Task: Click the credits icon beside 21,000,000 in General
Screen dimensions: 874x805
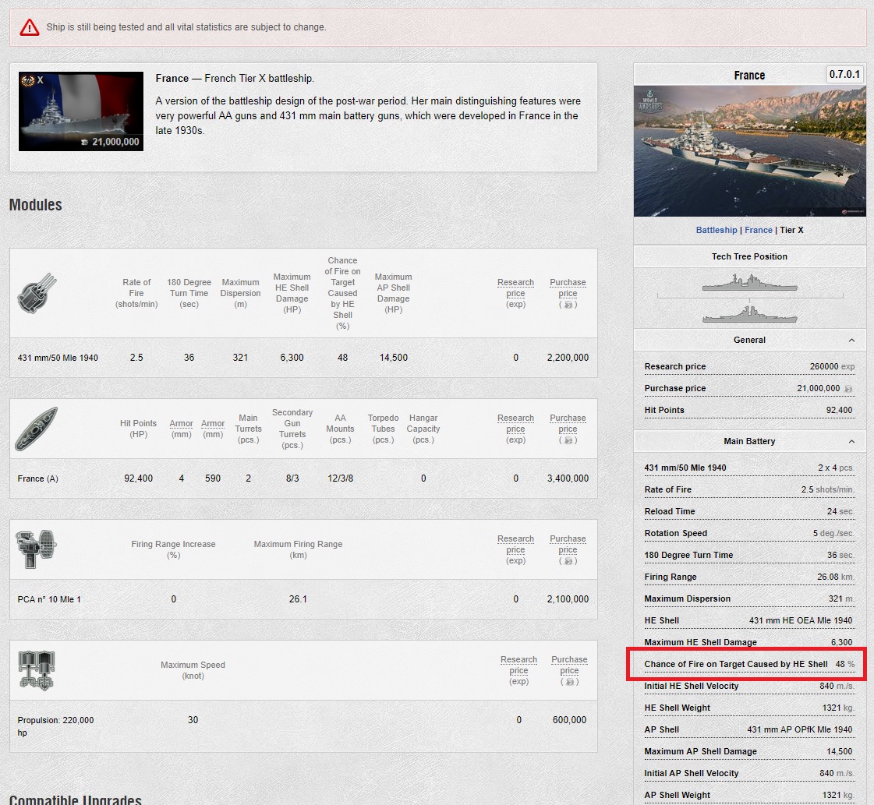Action: coord(848,388)
